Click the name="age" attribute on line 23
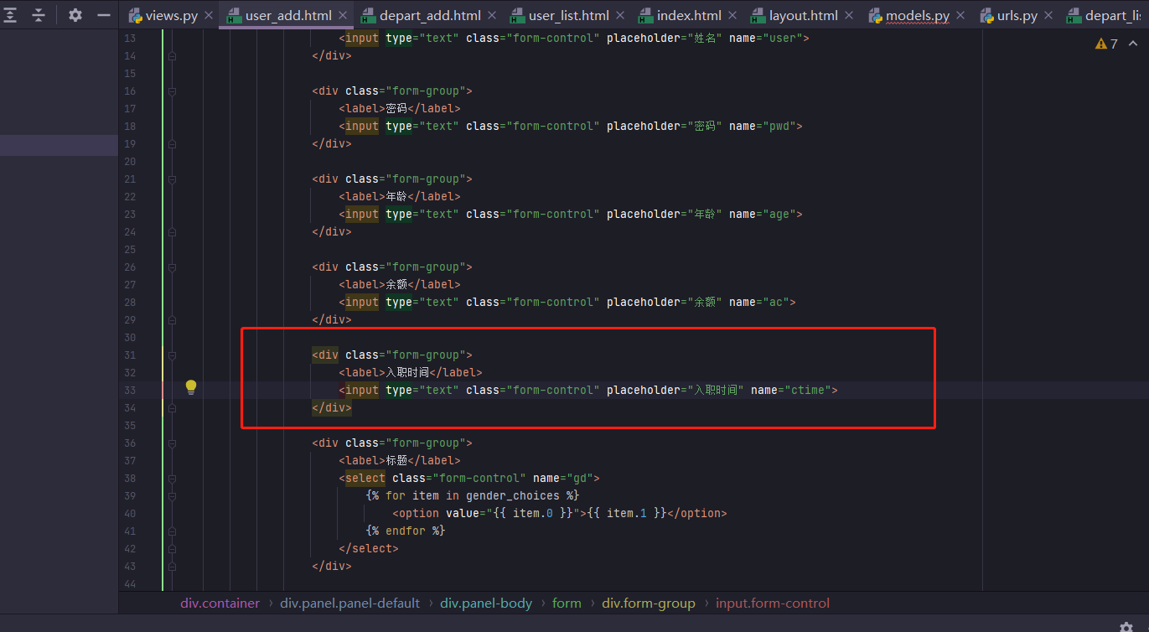The height and width of the screenshot is (632, 1149). pos(763,214)
